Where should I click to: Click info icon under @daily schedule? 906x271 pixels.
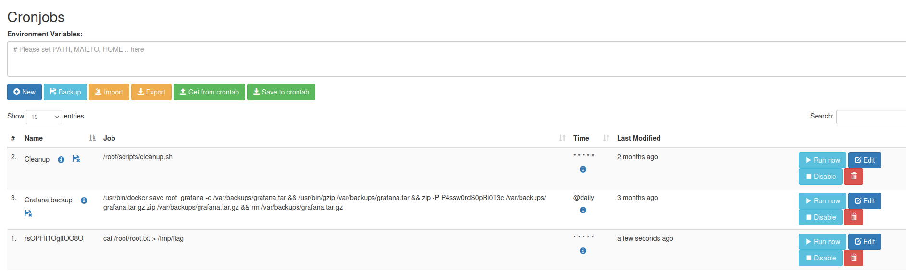pos(583,210)
